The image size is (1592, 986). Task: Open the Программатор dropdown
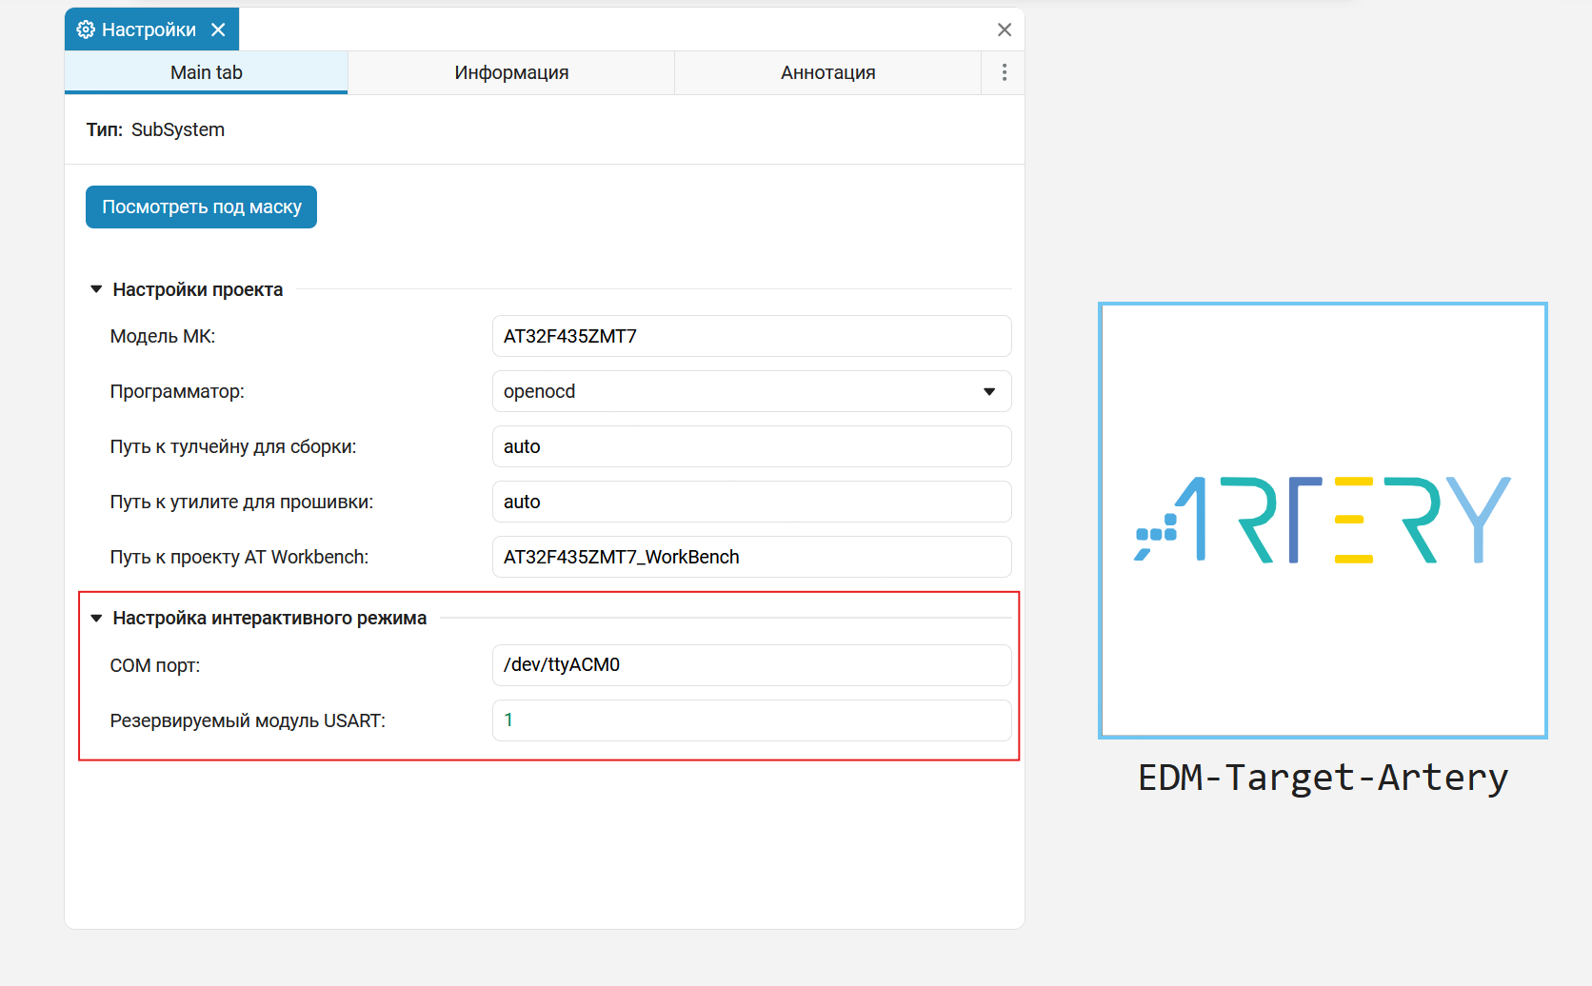pos(752,391)
